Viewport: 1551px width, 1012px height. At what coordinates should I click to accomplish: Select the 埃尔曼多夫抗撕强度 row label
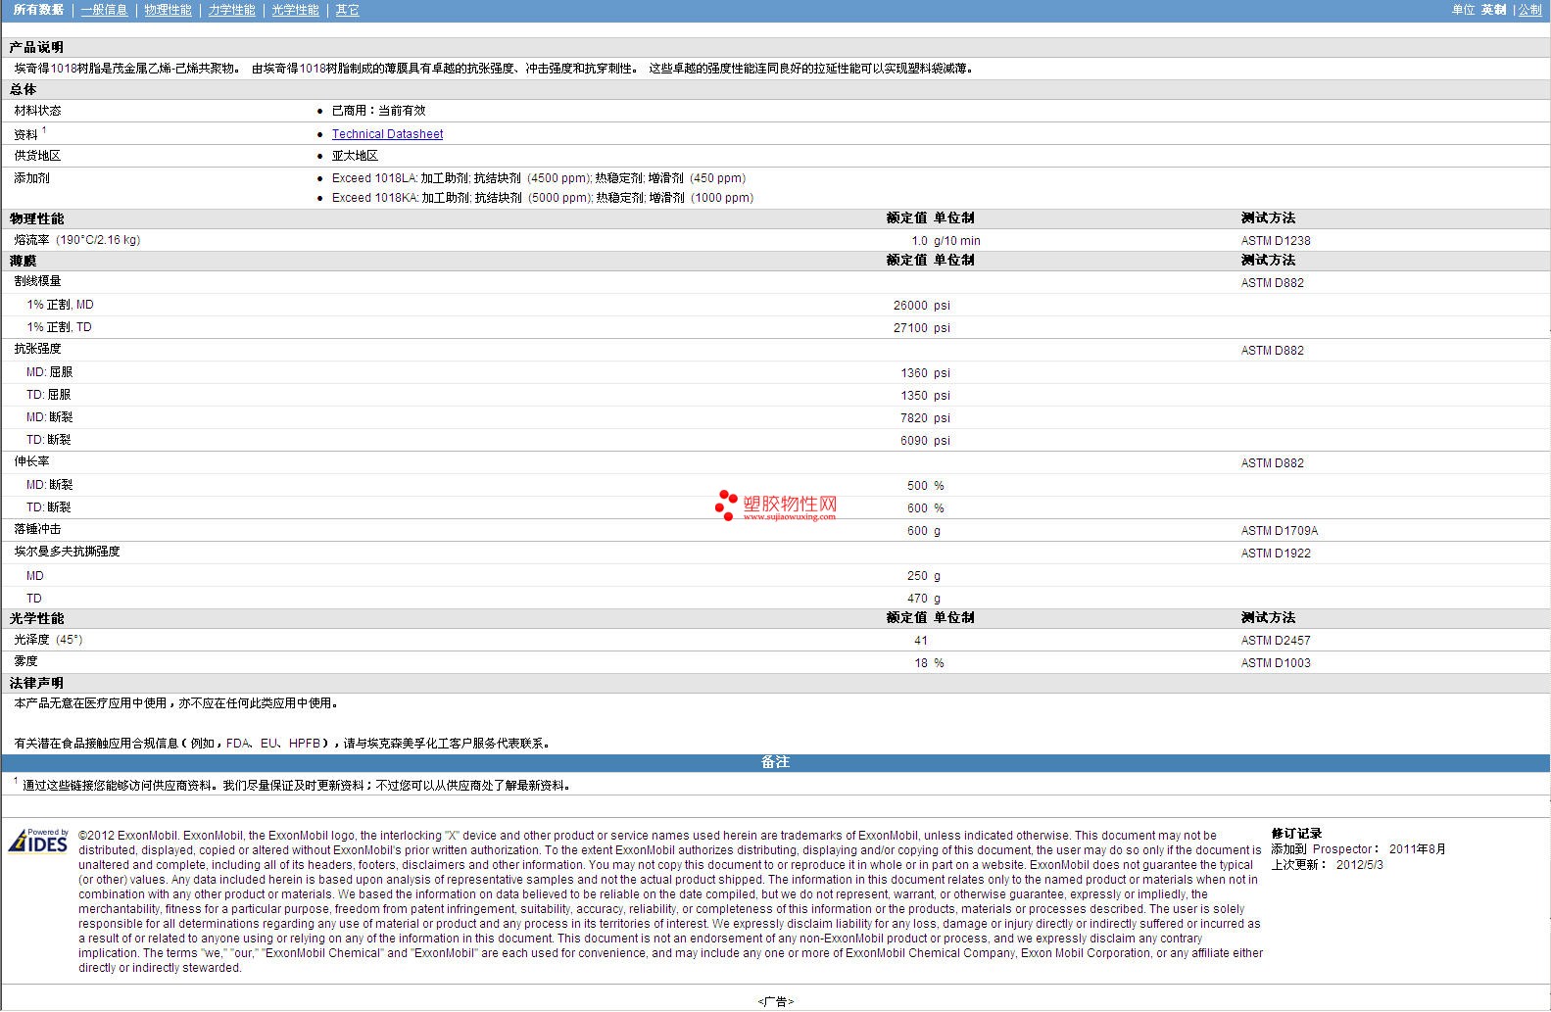pyautogui.click(x=67, y=552)
